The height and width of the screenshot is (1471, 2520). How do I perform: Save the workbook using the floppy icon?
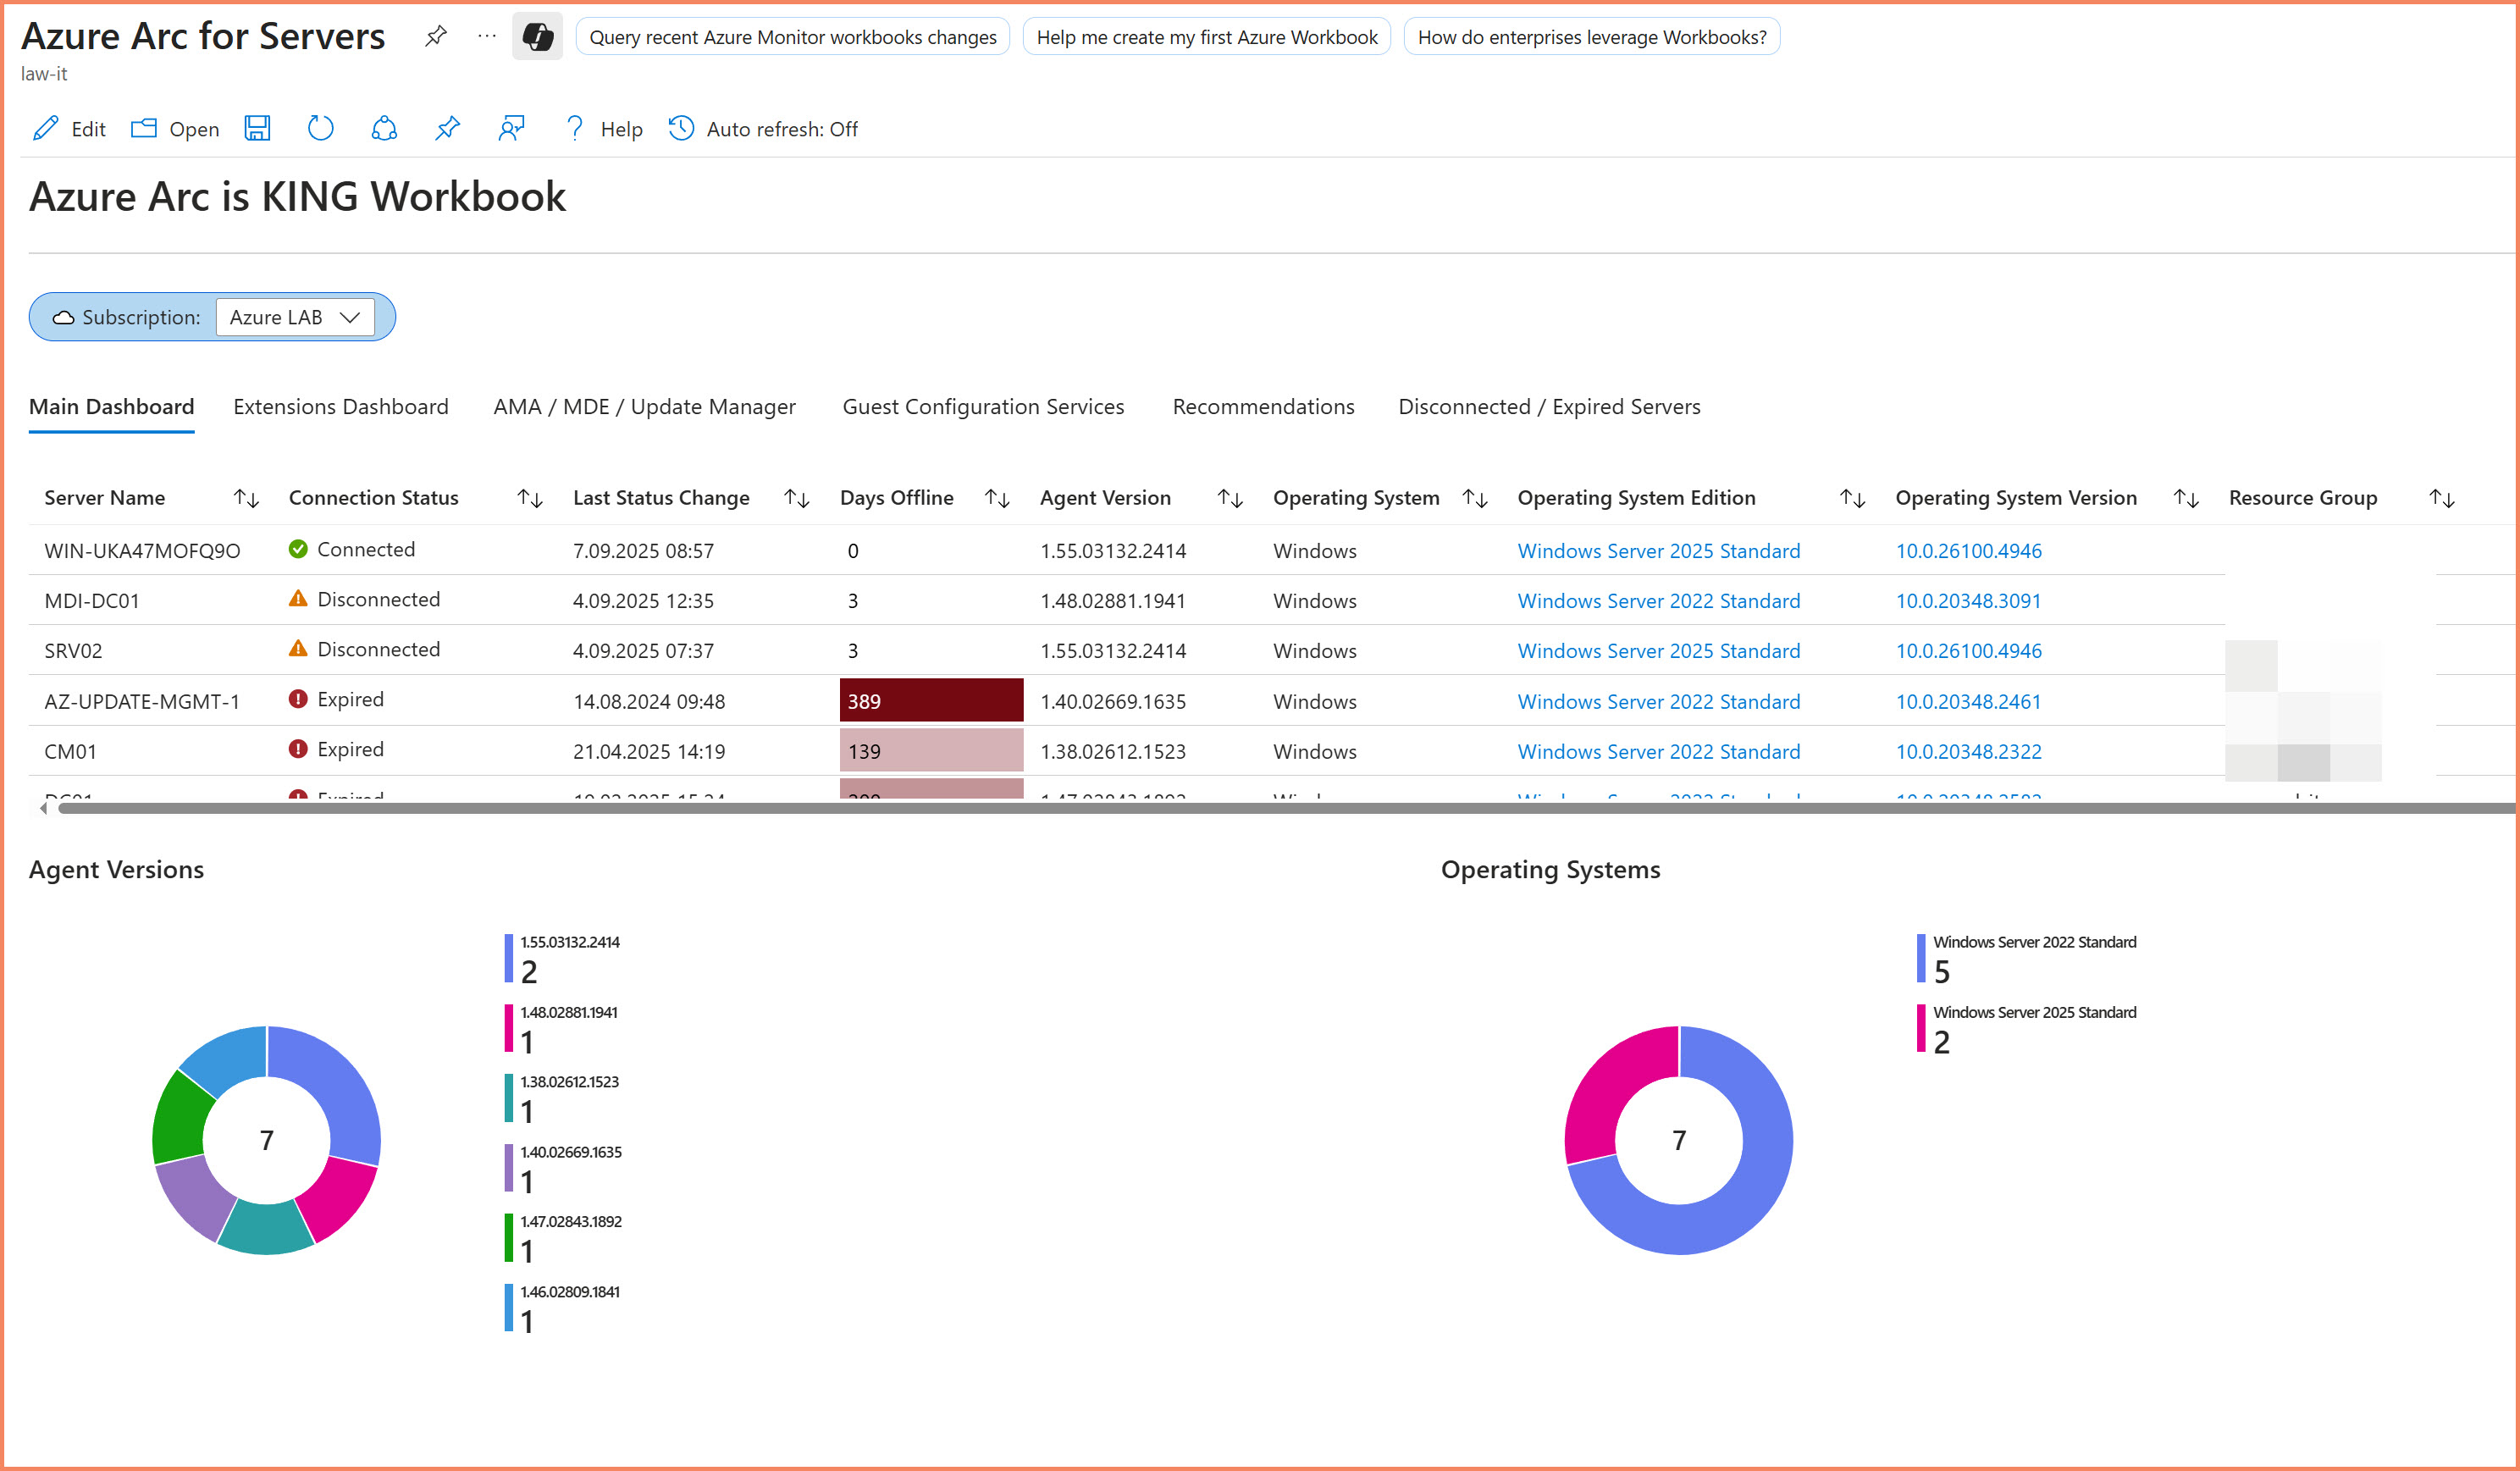point(257,129)
